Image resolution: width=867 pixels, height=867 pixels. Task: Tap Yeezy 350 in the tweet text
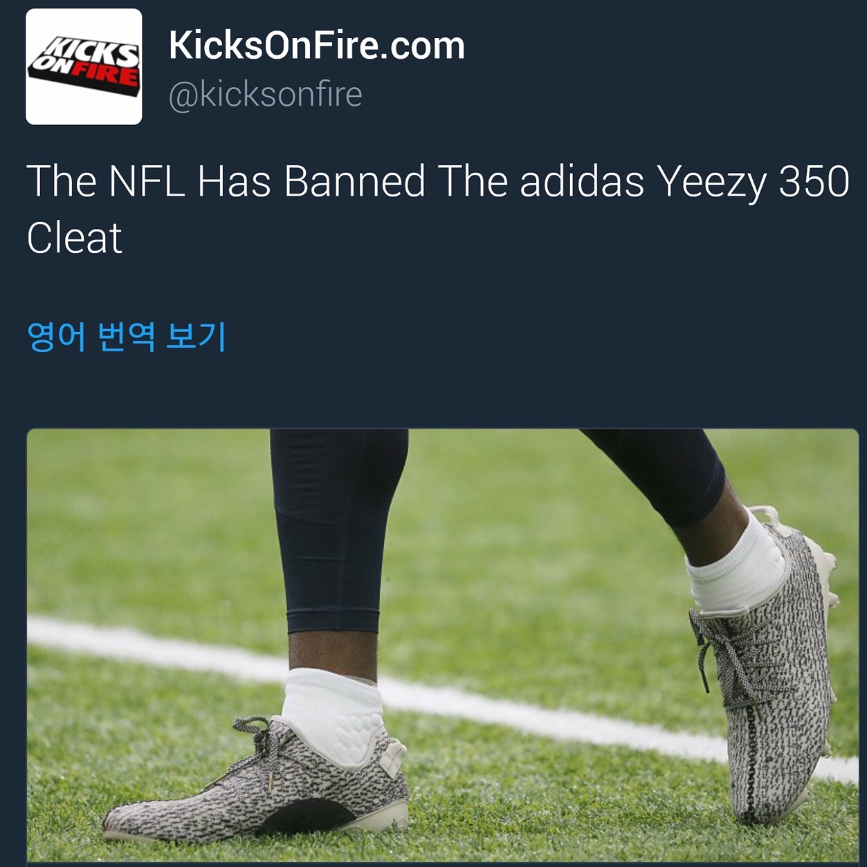click(754, 183)
